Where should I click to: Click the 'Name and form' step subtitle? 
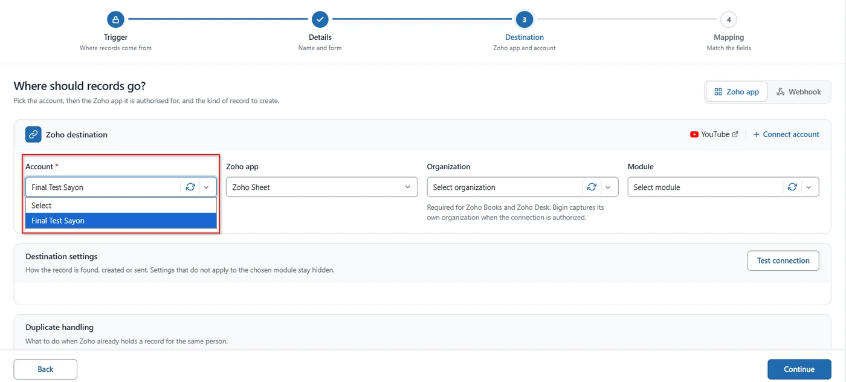click(320, 48)
